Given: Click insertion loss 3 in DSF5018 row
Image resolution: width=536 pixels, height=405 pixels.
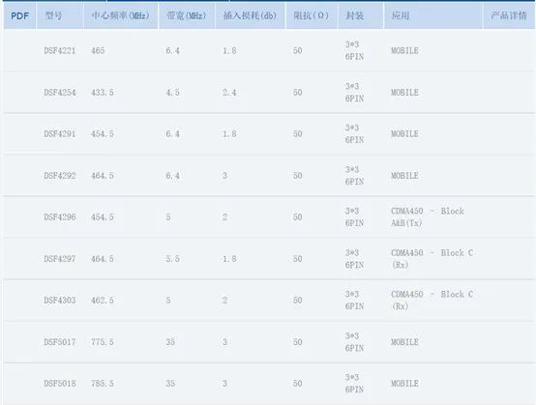Looking at the screenshot, I should [224, 384].
